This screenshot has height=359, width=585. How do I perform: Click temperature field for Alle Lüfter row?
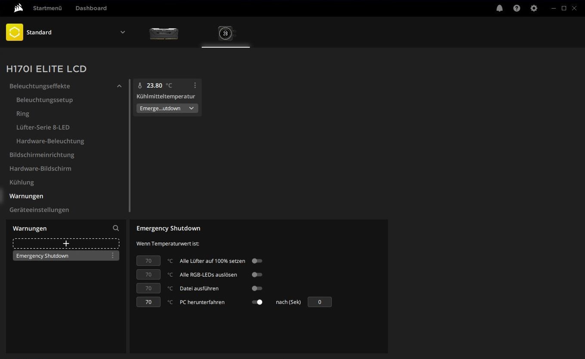148,261
